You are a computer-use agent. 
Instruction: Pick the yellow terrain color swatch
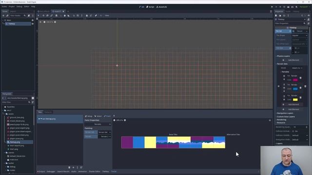click(x=295, y=100)
